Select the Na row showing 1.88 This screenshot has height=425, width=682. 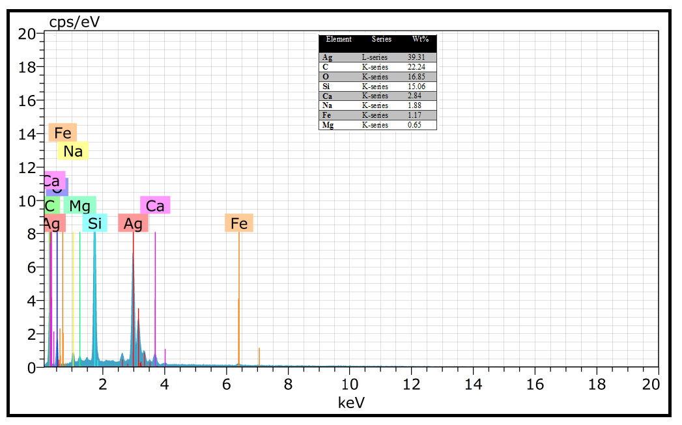pos(378,105)
